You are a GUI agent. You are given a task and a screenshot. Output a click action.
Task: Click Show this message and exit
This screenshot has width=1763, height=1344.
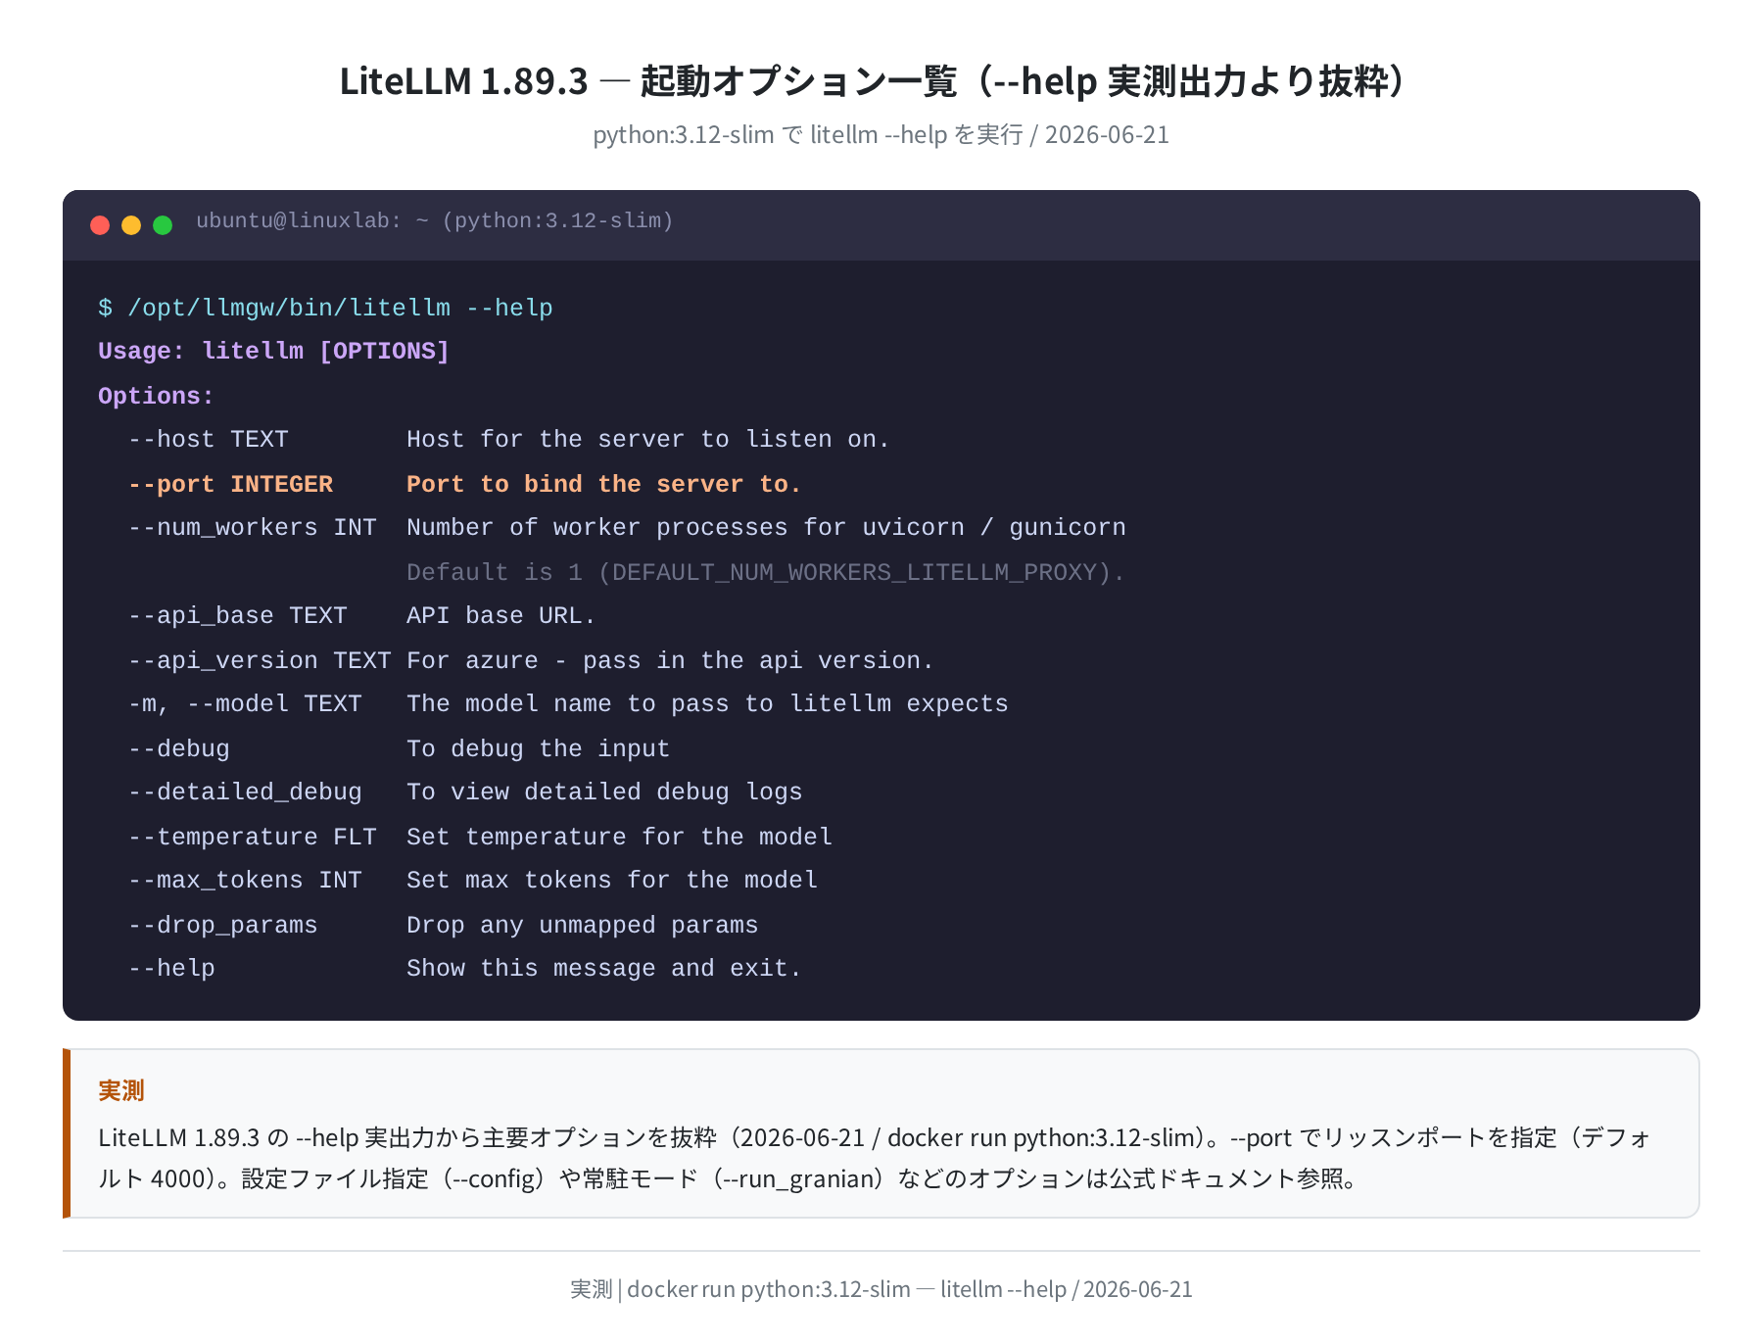604,969
